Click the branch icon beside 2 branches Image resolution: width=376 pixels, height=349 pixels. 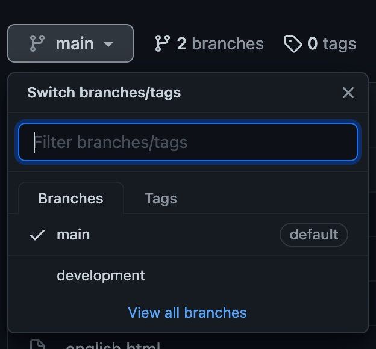(162, 44)
